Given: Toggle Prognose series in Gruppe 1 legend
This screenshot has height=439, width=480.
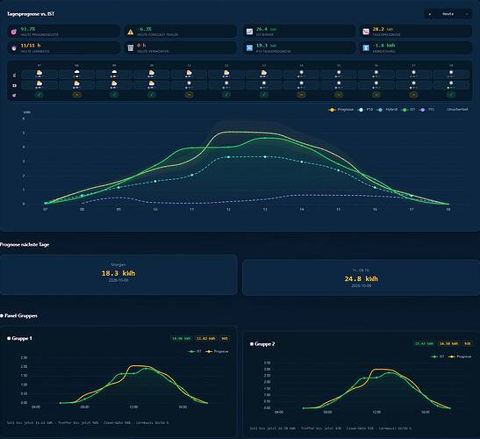Looking at the screenshot, I should [x=217, y=351].
